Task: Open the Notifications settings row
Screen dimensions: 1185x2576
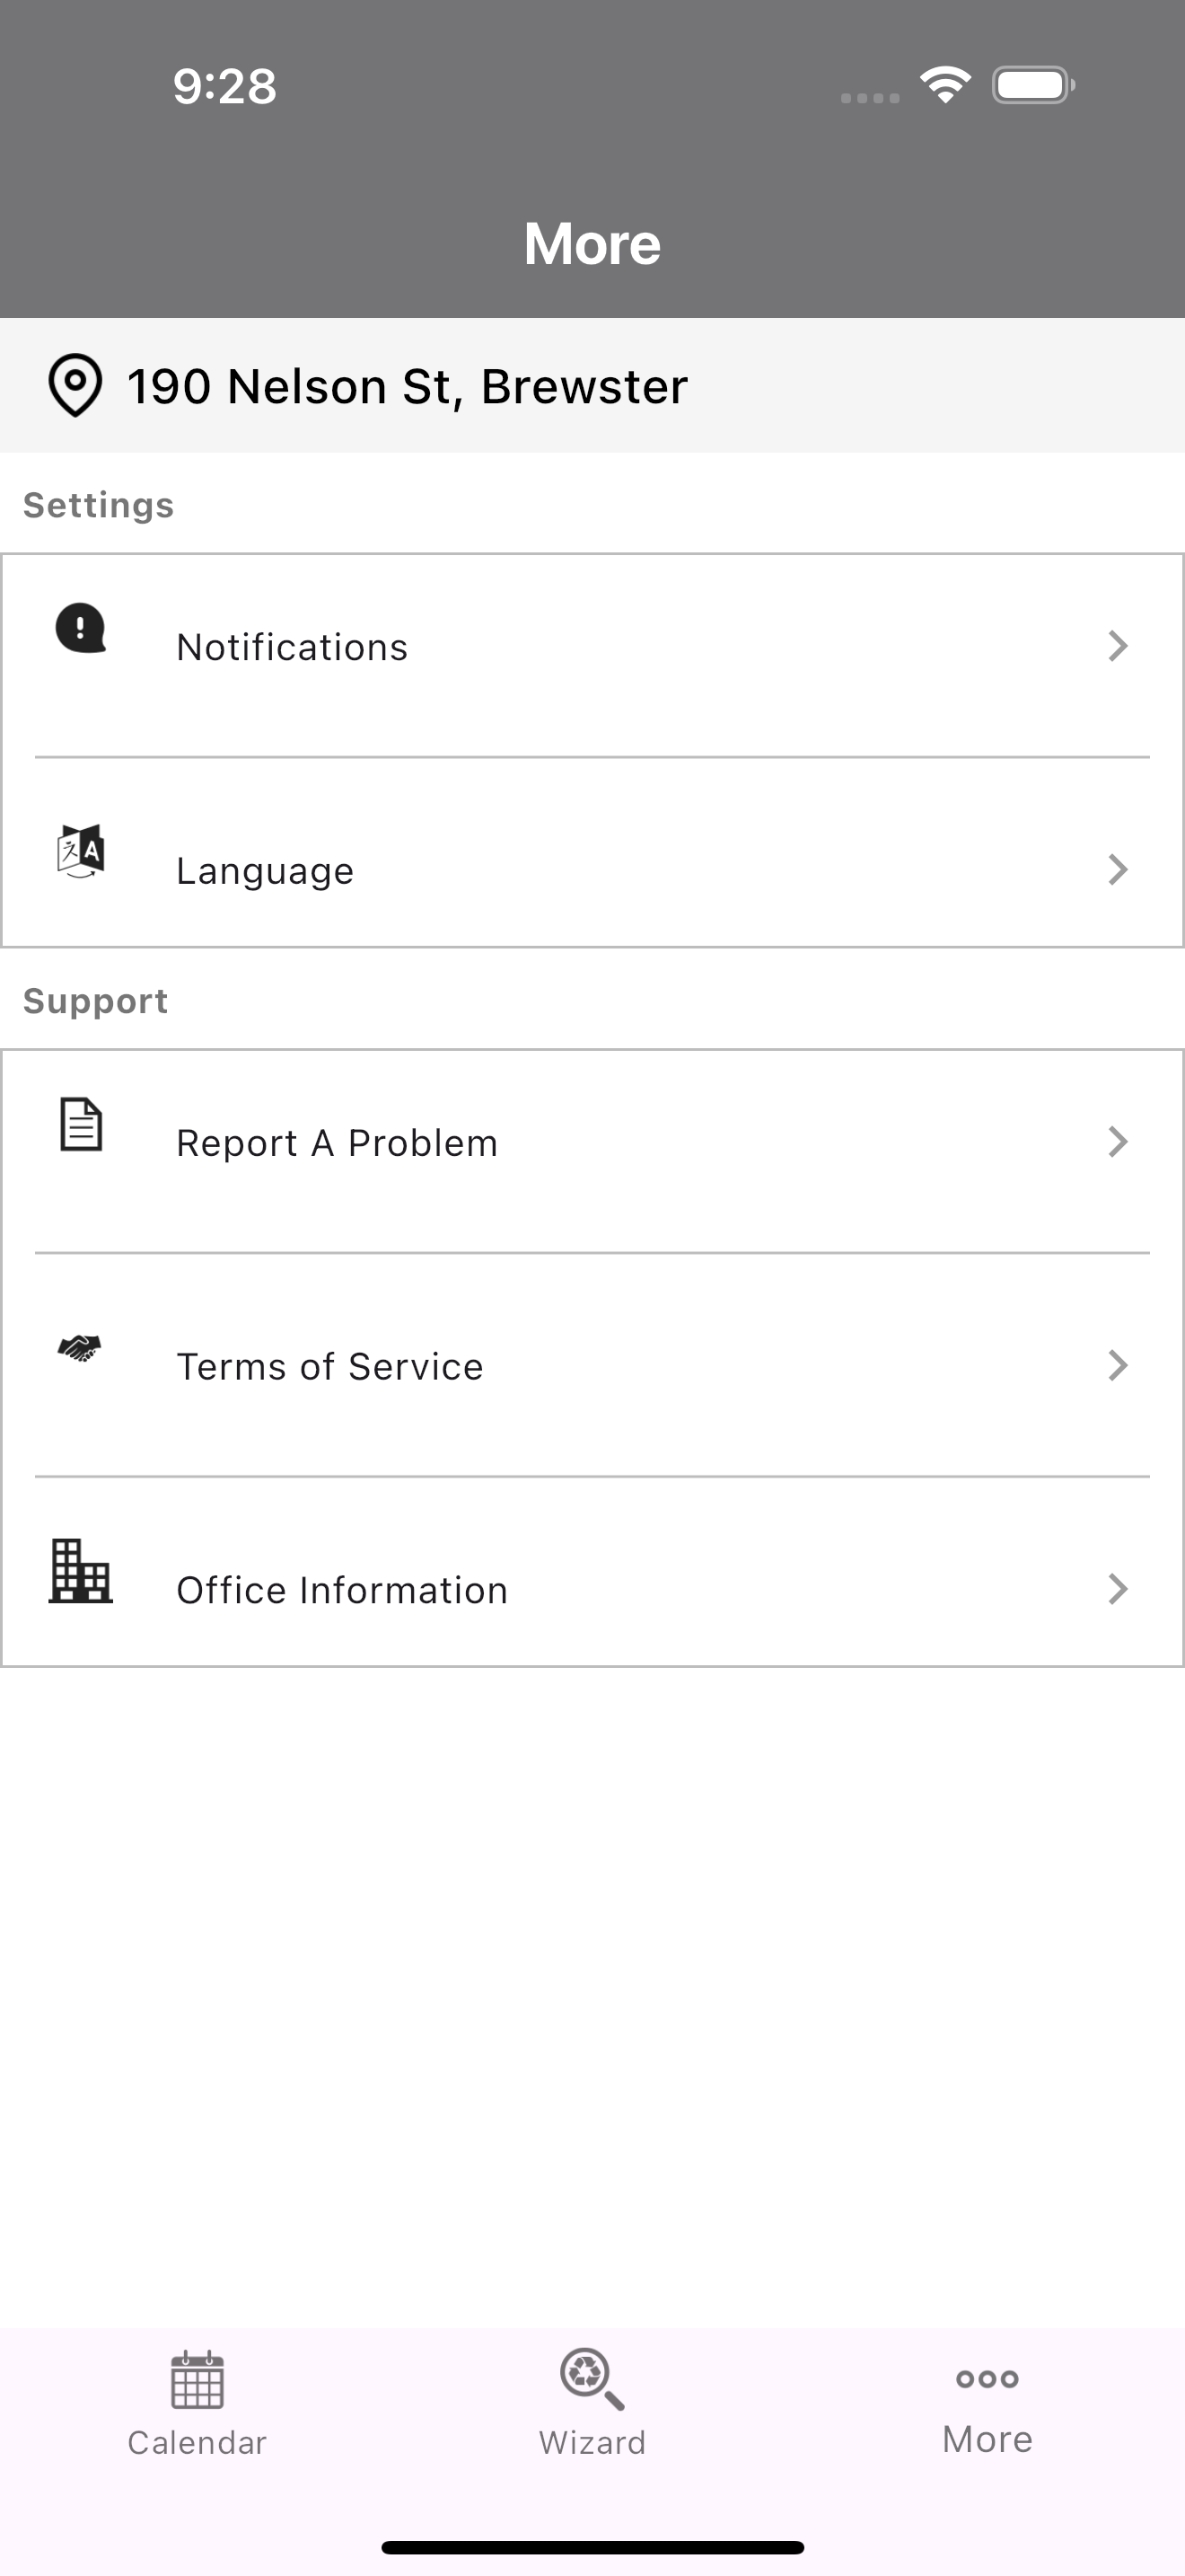Action: point(592,656)
